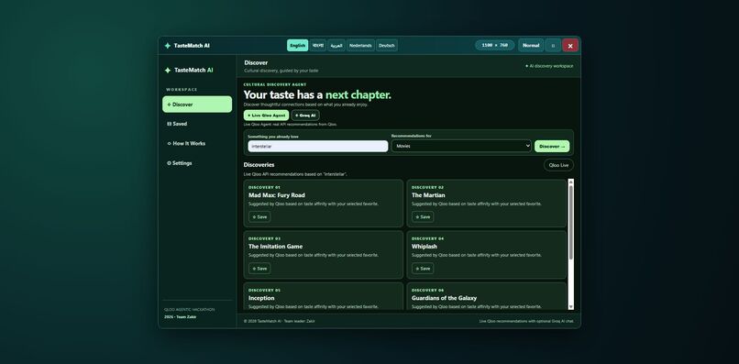
Task: Click the discoveries list scrollbar thumb
Action: tap(571, 222)
